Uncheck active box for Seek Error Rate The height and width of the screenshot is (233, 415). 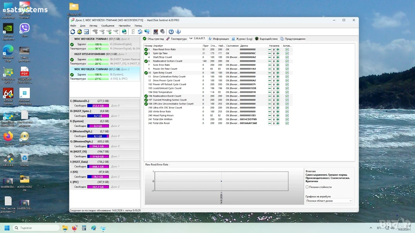click(x=287, y=65)
